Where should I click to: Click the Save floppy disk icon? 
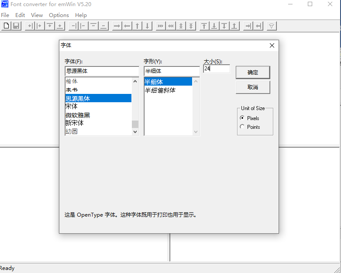pyautogui.click(x=16, y=26)
